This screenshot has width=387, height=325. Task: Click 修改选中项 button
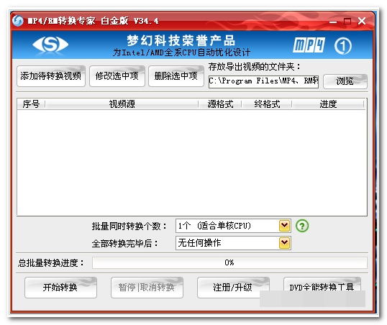pyautogui.click(x=117, y=76)
